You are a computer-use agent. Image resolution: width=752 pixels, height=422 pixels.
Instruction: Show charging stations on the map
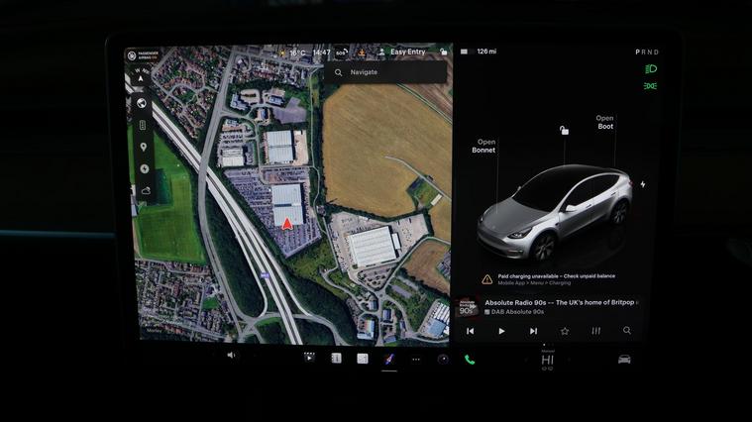pos(144,168)
